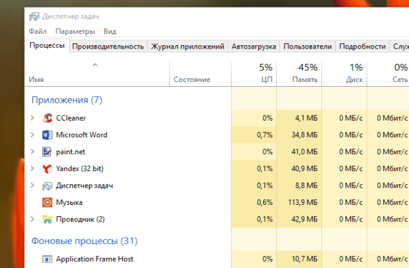
Task: Click the Application Frame Host icon
Action: pos(47,259)
